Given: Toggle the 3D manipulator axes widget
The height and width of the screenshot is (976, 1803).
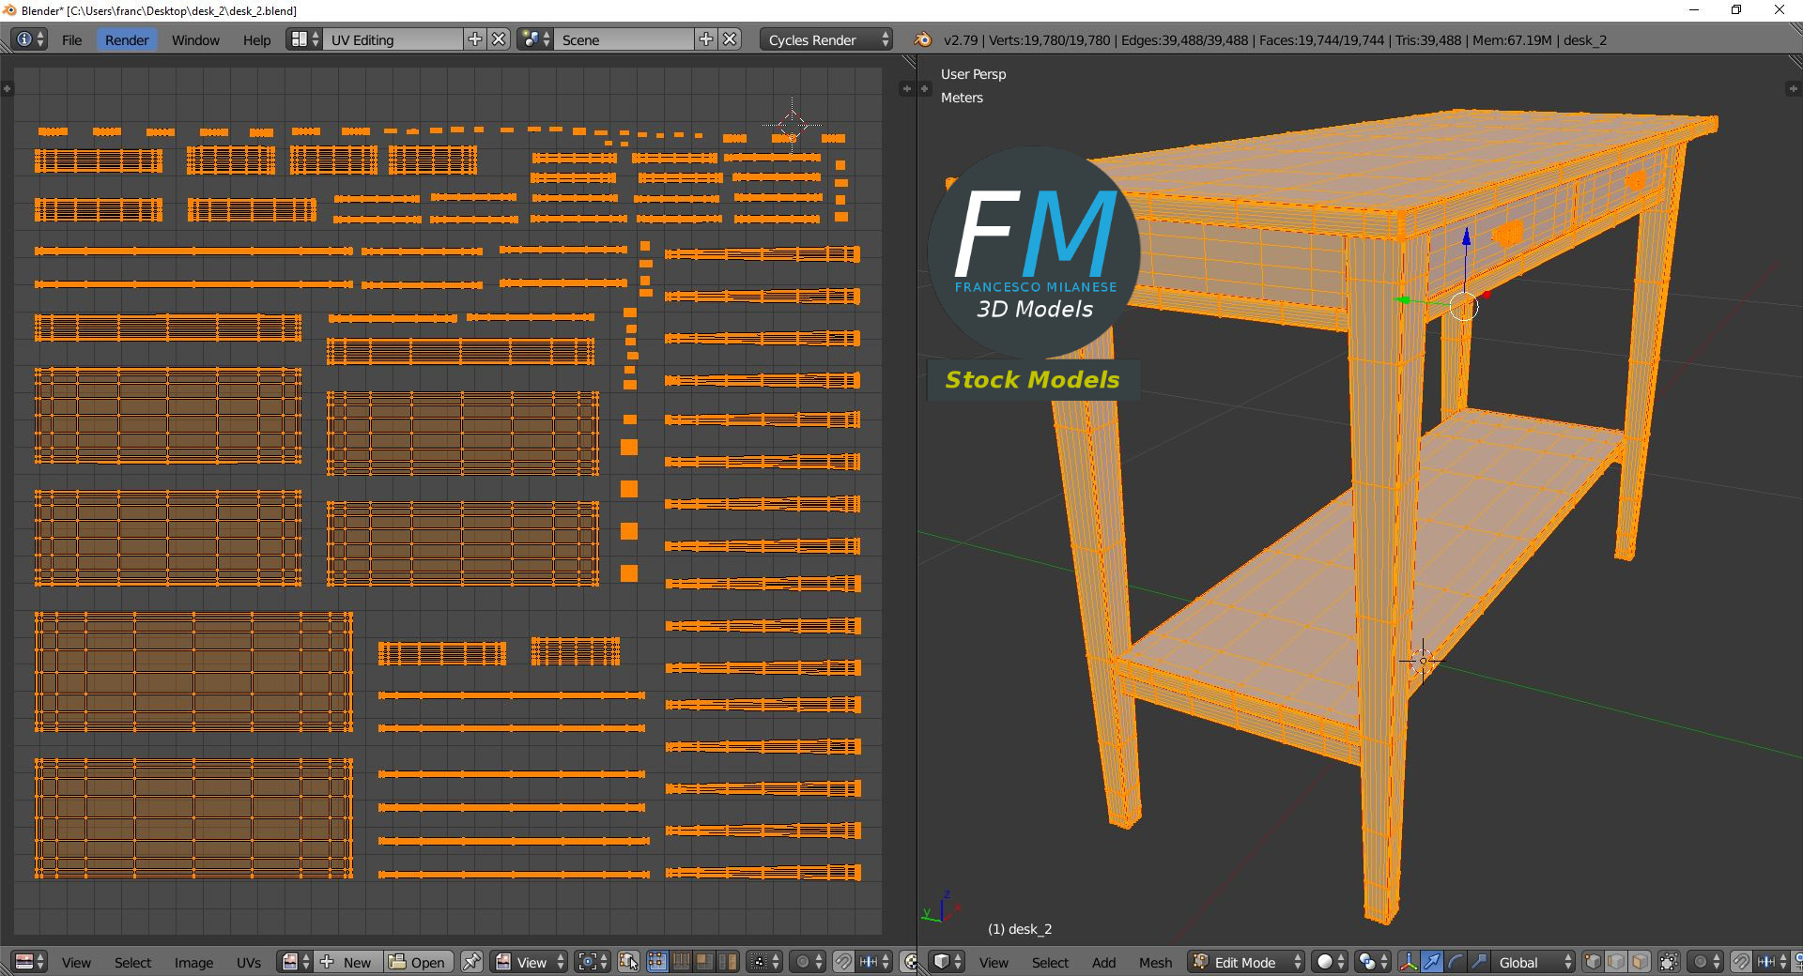Looking at the screenshot, I should tap(1408, 962).
